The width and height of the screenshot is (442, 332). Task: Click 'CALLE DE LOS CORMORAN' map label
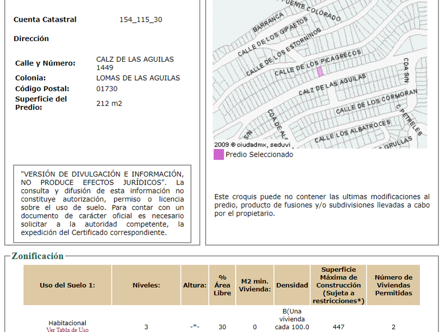tap(377, 102)
